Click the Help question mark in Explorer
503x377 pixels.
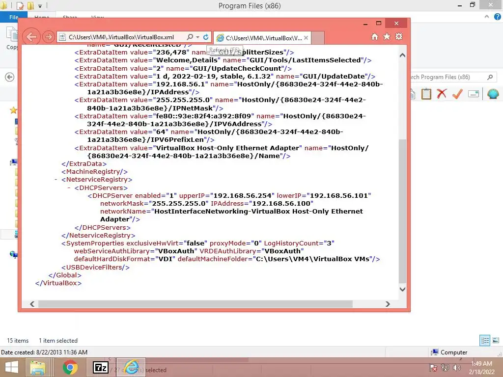pyautogui.click(x=497, y=17)
